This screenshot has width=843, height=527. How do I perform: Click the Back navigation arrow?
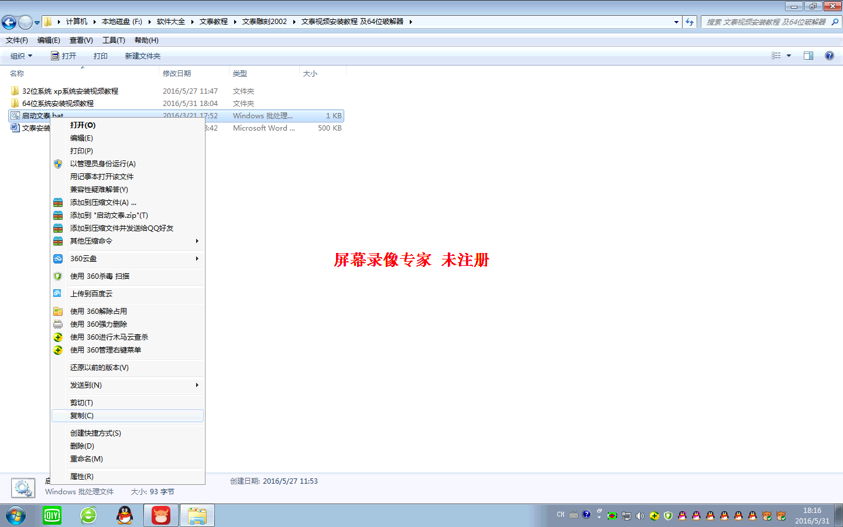pyautogui.click(x=9, y=22)
